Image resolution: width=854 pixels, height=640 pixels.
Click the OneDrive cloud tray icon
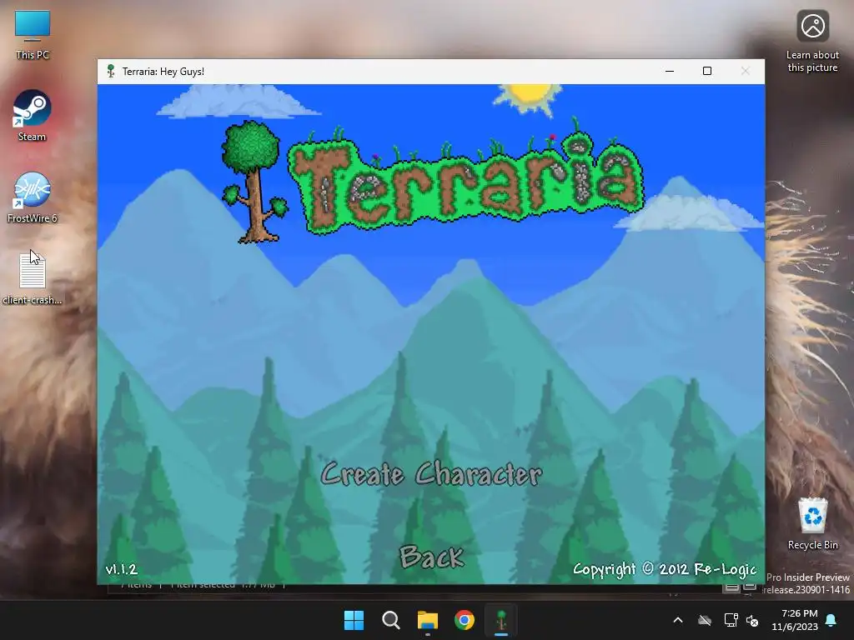705,620
